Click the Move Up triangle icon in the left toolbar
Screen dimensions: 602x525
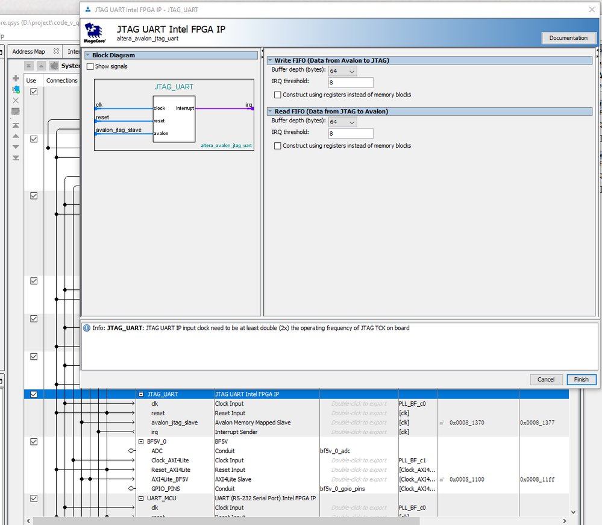click(x=16, y=136)
